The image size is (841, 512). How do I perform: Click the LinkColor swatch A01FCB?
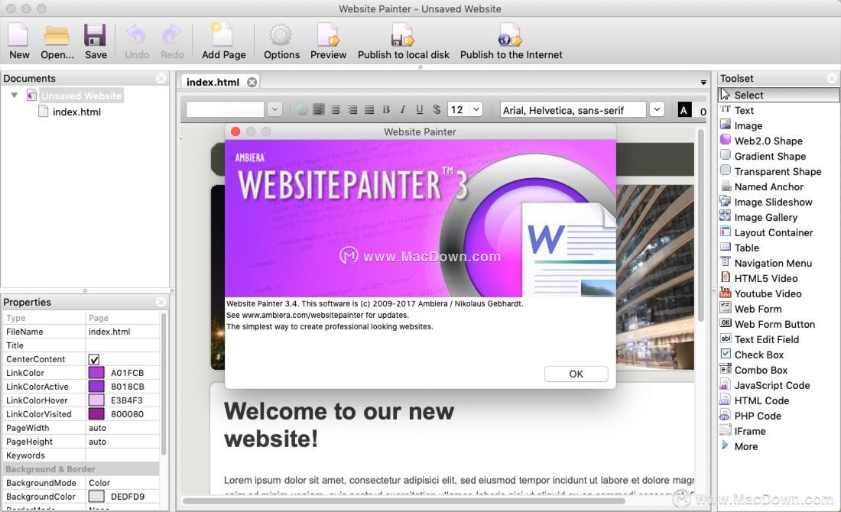click(96, 373)
